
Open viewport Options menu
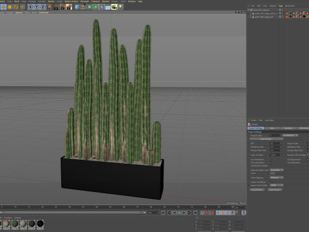(19, 12)
